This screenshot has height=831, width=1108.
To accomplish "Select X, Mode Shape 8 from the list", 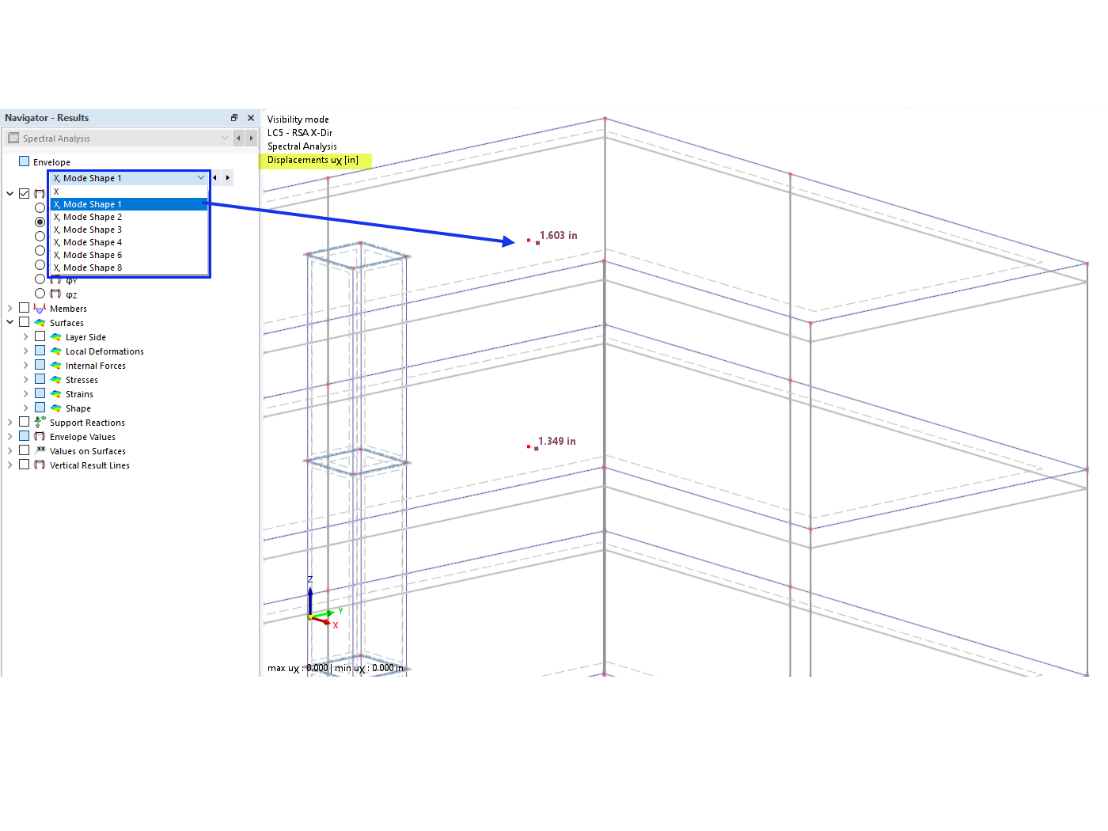I will tap(88, 267).
